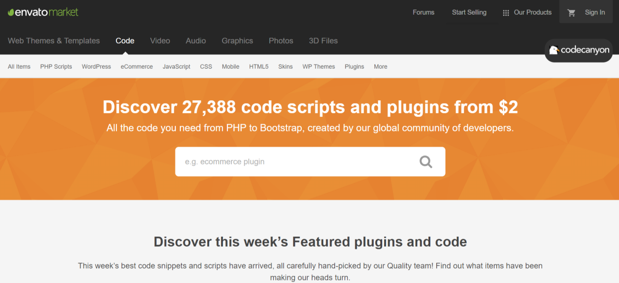
Task: Browse the Plugins category
Action: point(354,66)
